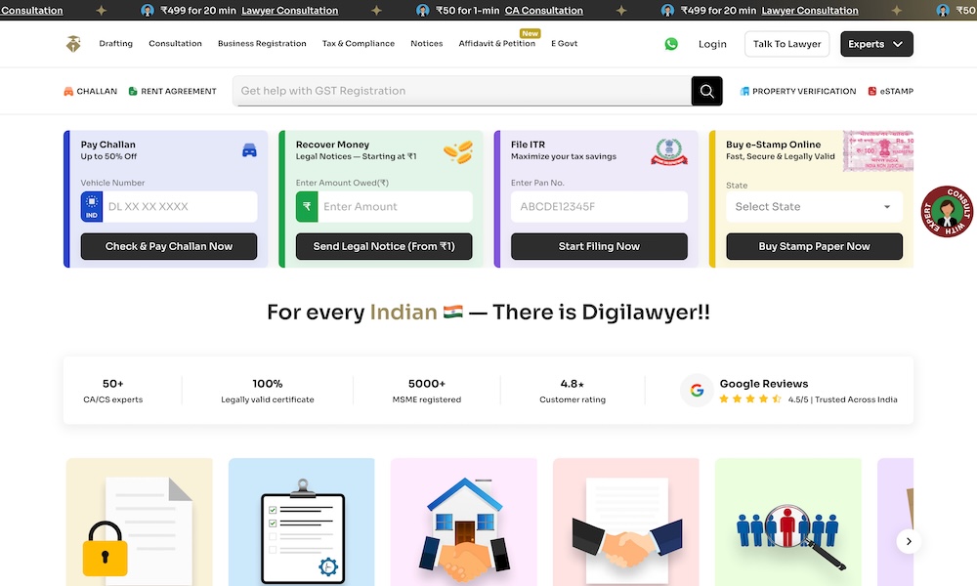Click the rupee symbol icon in amount field

(x=307, y=206)
